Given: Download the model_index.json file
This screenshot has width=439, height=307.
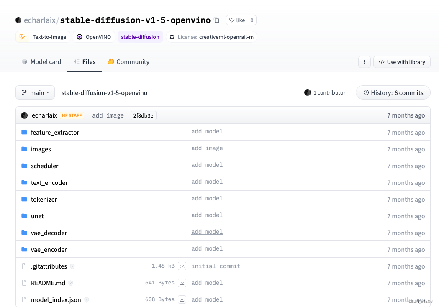Looking at the screenshot, I should pos(182,299).
